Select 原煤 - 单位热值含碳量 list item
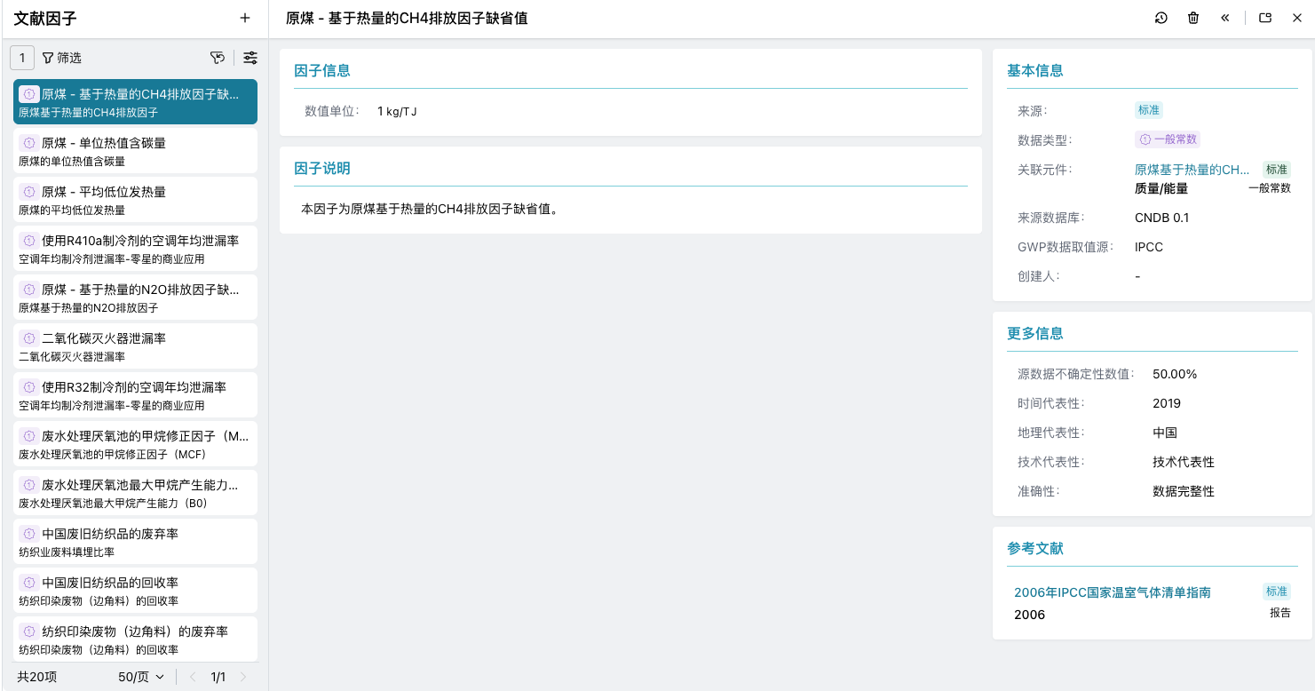This screenshot has height=691, width=1315. pos(135,151)
